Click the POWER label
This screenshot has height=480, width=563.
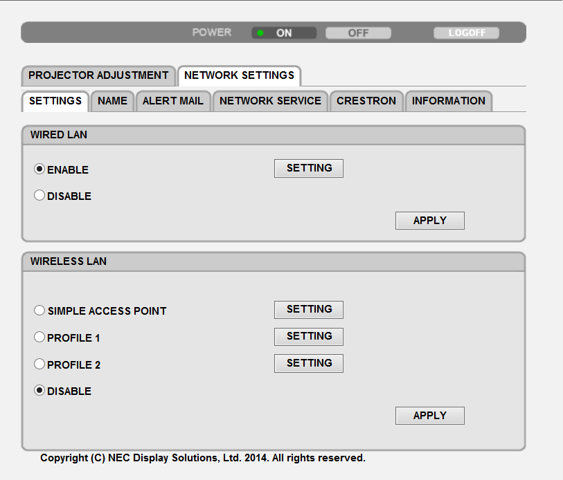pos(212,33)
